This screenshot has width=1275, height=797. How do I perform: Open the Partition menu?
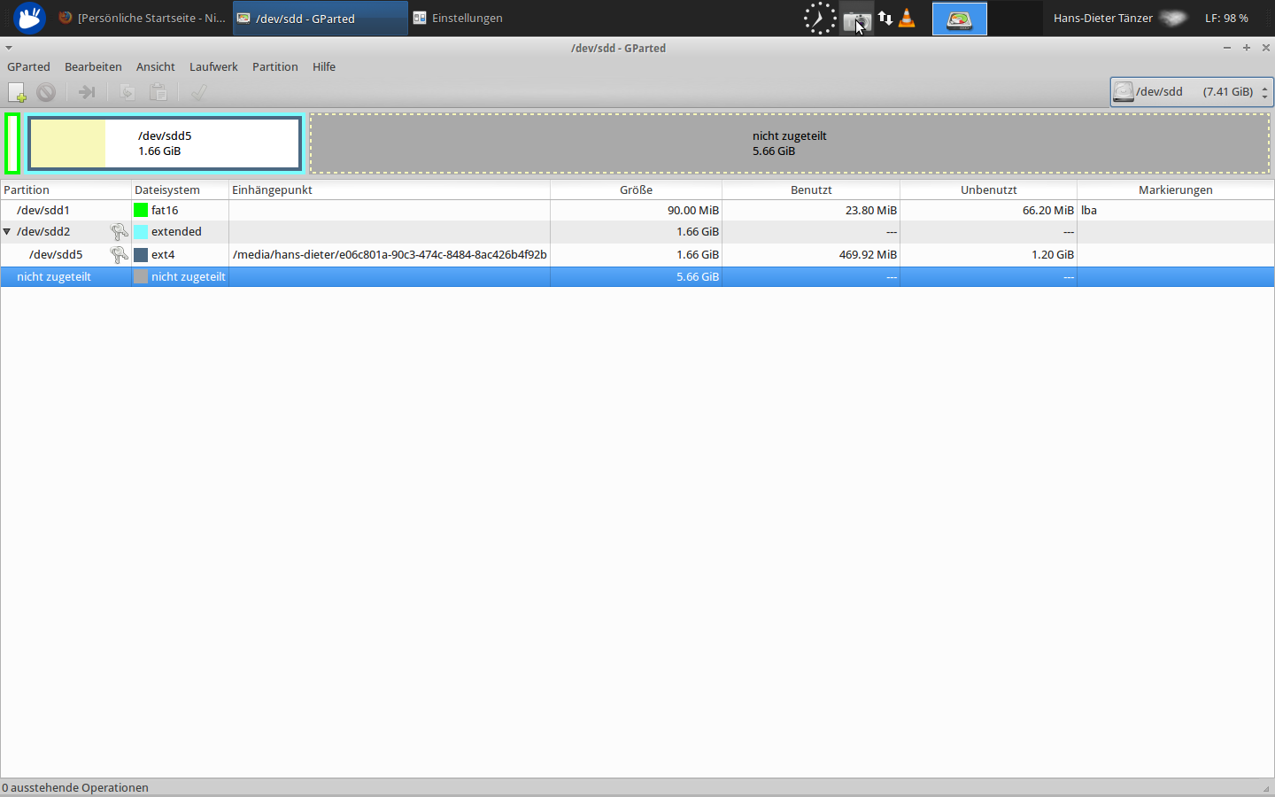tap(275, 67)
